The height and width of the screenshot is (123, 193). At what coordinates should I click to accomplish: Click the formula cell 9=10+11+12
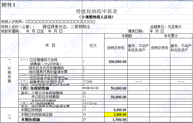click(93, 88)
